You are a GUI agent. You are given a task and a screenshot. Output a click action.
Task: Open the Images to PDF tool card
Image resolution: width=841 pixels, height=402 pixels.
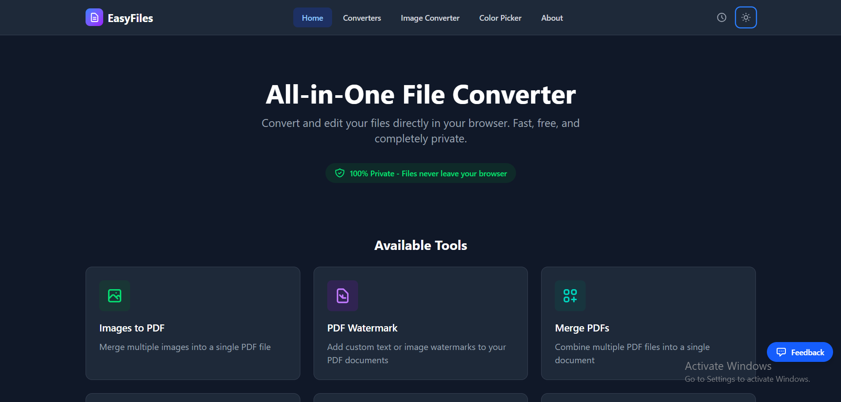pyautogui.click(x=192, y=323)
